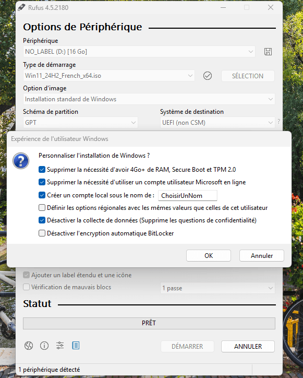Click the question mark help beside UEFI
The width and height of the screenshot is (303, 378).
pyautogui.click(x=278, y=121)
